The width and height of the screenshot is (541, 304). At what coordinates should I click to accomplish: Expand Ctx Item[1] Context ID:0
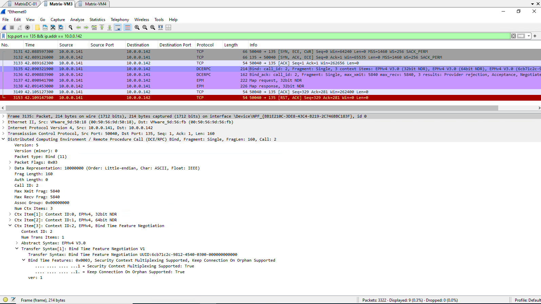(10, 214)
